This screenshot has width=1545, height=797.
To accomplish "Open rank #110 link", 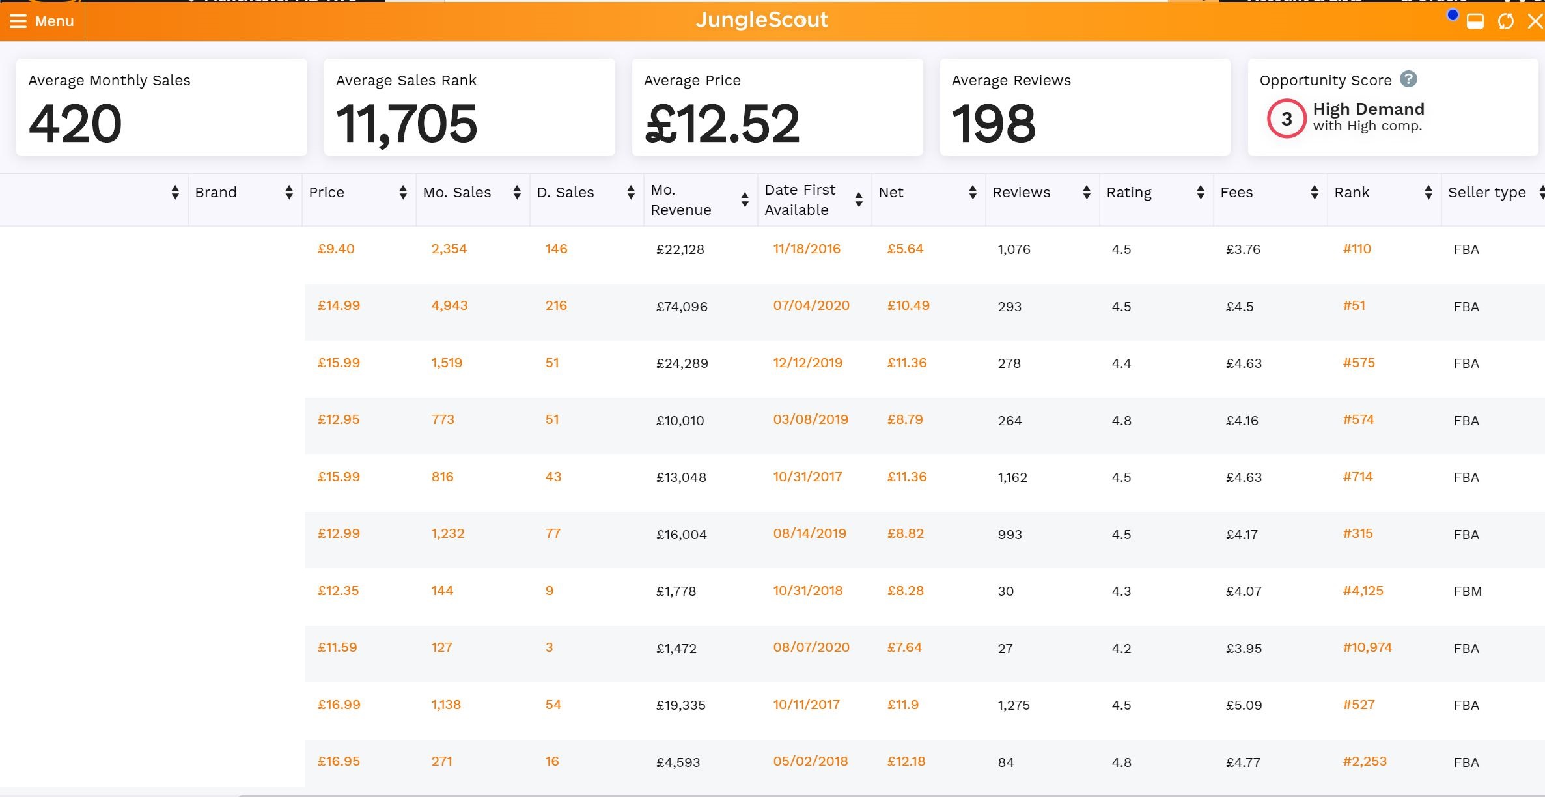I will (x=1357, y=249).
